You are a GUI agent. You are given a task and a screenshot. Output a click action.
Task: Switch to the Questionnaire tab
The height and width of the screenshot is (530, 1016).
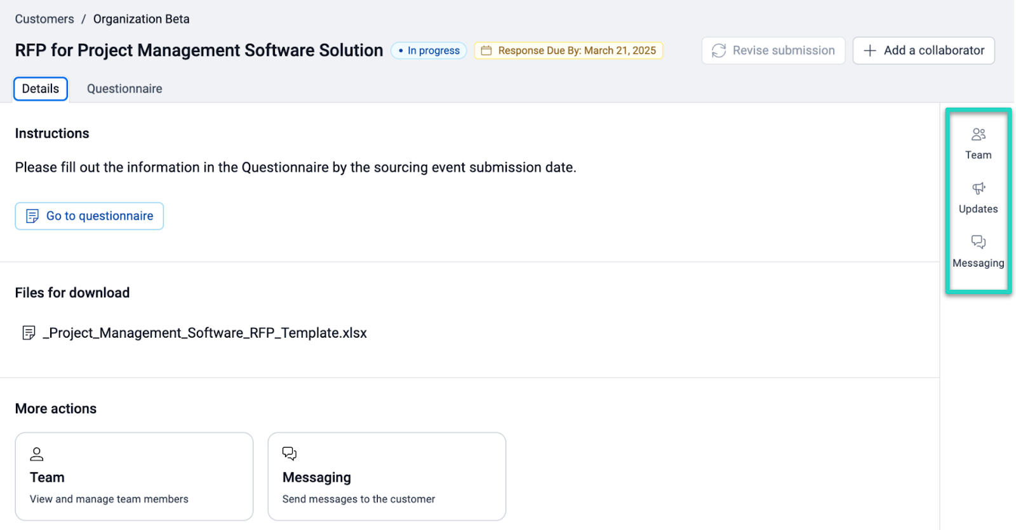(x=124, y=89)
